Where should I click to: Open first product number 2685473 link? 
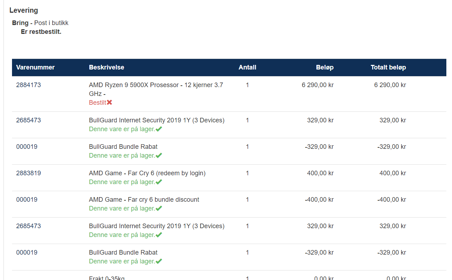click(29, 120)
